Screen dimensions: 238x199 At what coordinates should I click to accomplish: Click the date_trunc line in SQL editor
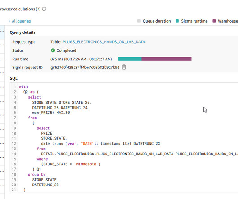[101, 144]
